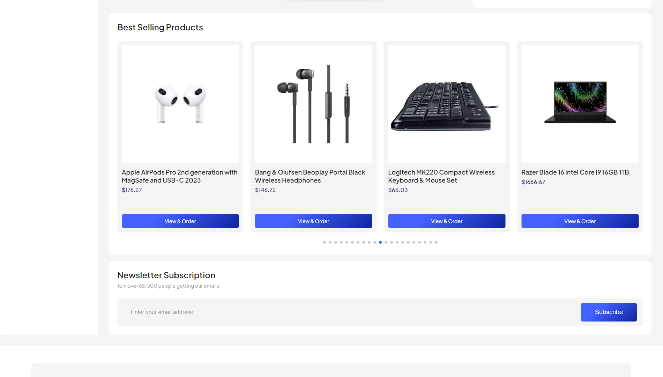Click View & Order under Bang & Olufsen headphones

tap(313, 221)
